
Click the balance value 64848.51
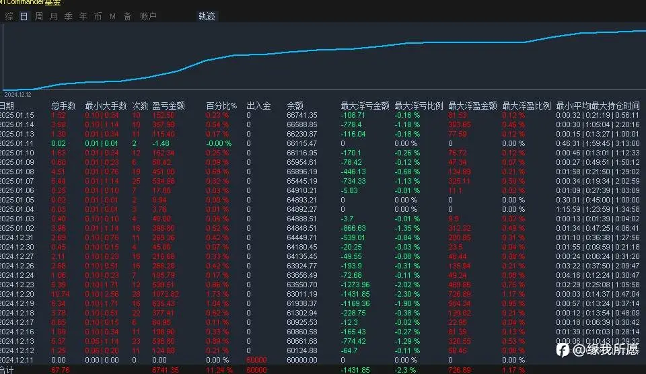(302, 228)
